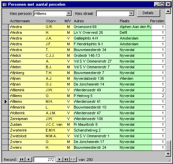Open the Kies persoon dropdown arrow
This screenshot has width=173, height=164.
pyautogui.click(x=69, y=14)
